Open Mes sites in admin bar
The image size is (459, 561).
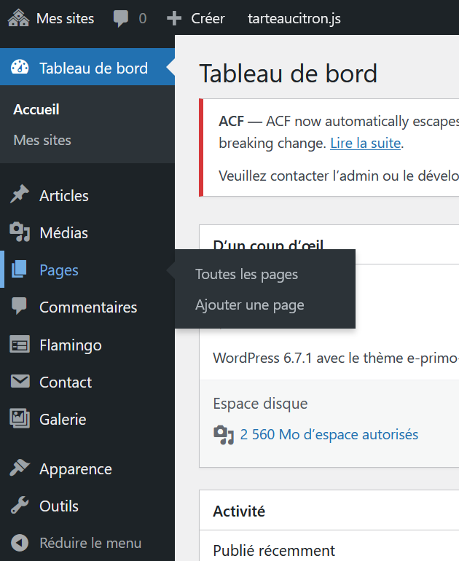tap(65, 18)
